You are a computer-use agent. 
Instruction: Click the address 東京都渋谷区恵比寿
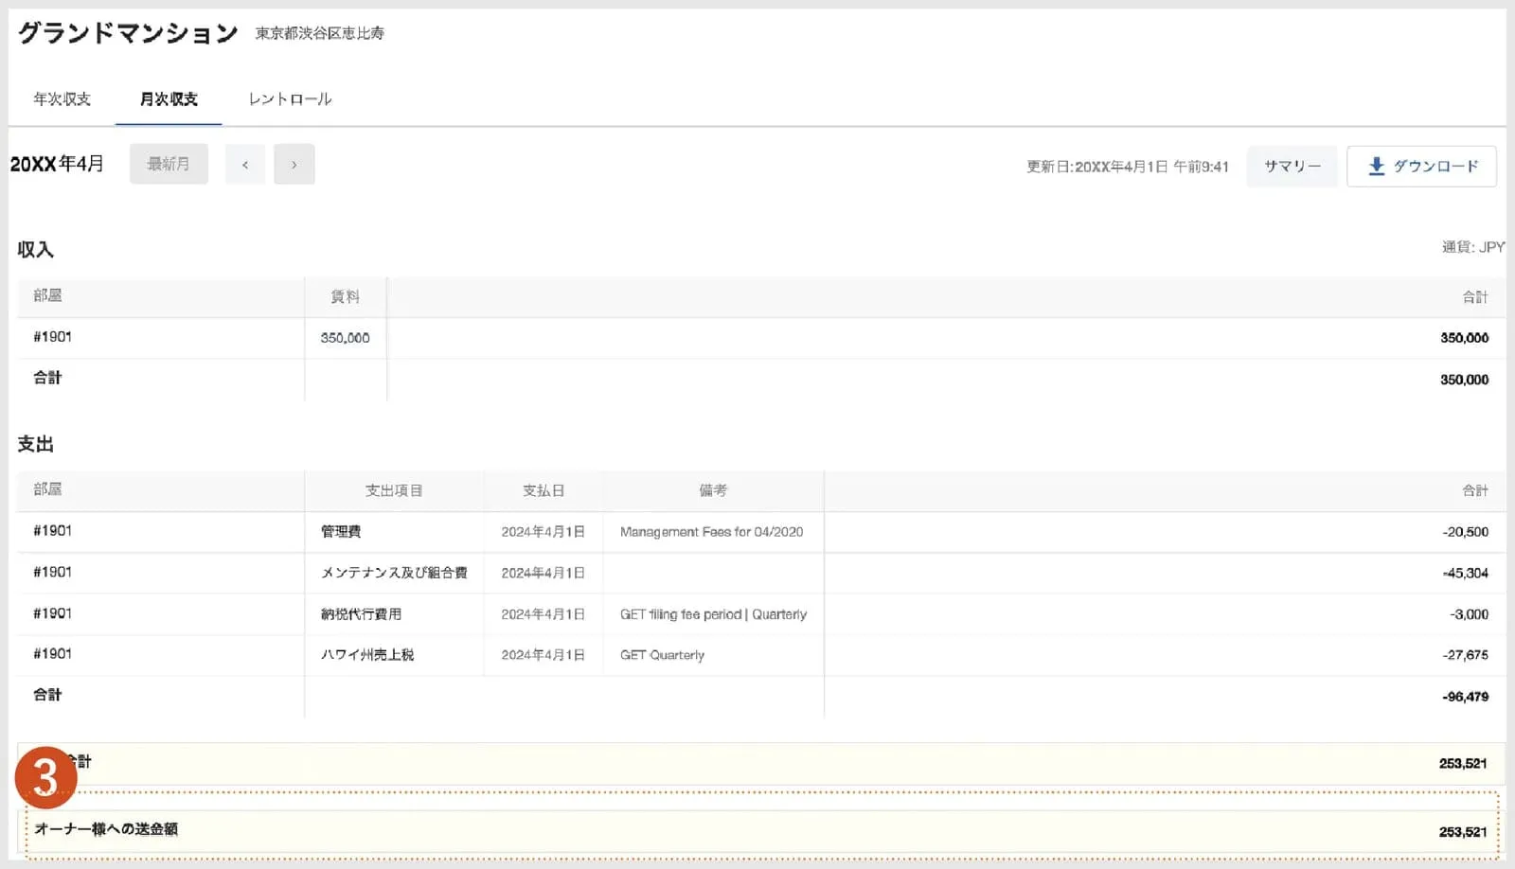pyautogui.click(x=320, y=33)
